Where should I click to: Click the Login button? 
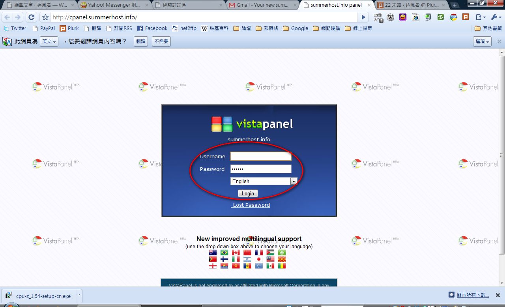[248, 193]
